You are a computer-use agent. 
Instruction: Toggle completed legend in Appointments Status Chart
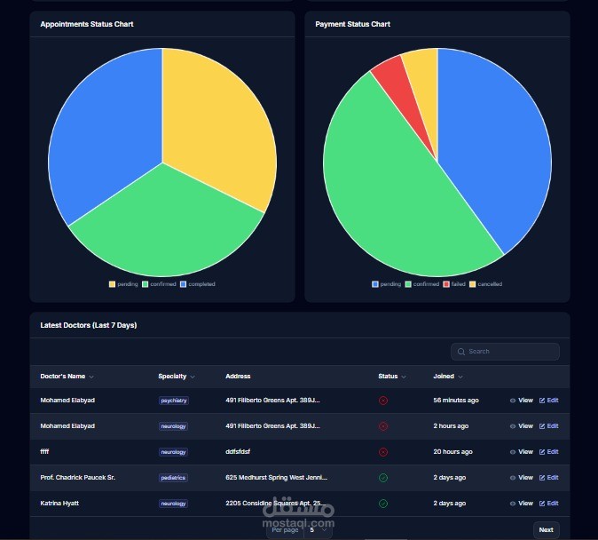[x=198, y=284]
